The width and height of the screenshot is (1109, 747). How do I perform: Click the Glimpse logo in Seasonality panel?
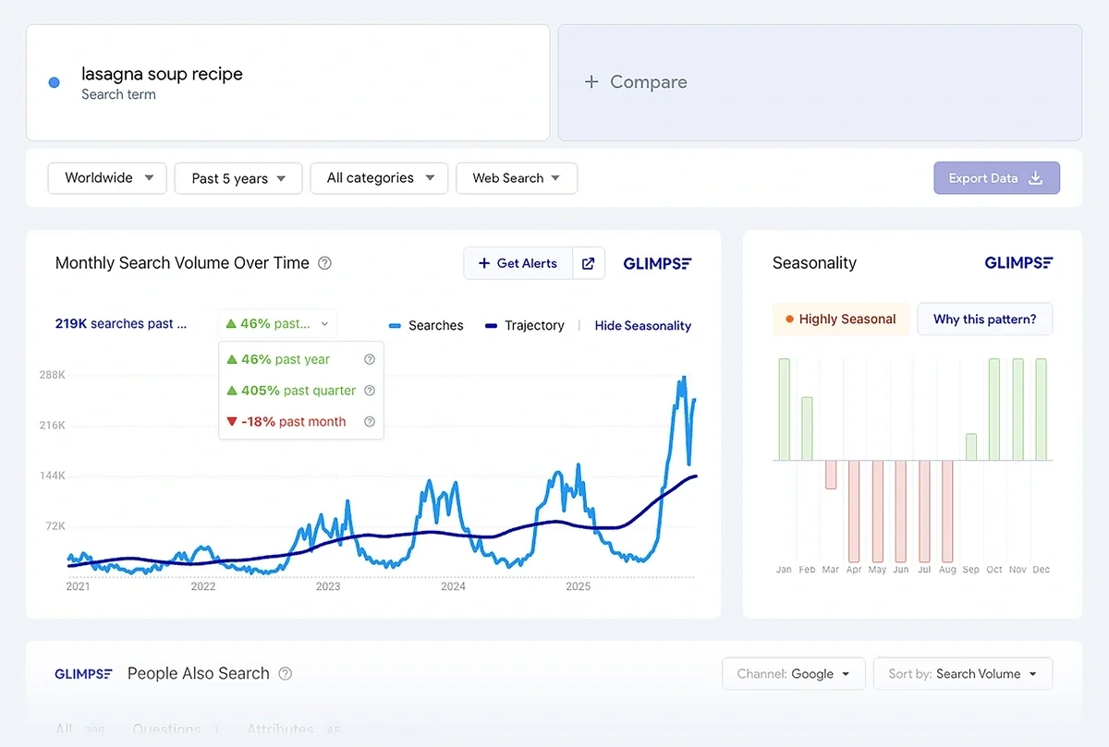point(1018,263)
